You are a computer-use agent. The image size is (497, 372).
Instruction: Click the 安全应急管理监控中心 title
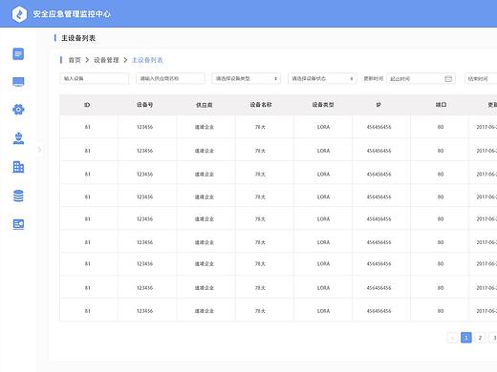(x=72, y=14)
